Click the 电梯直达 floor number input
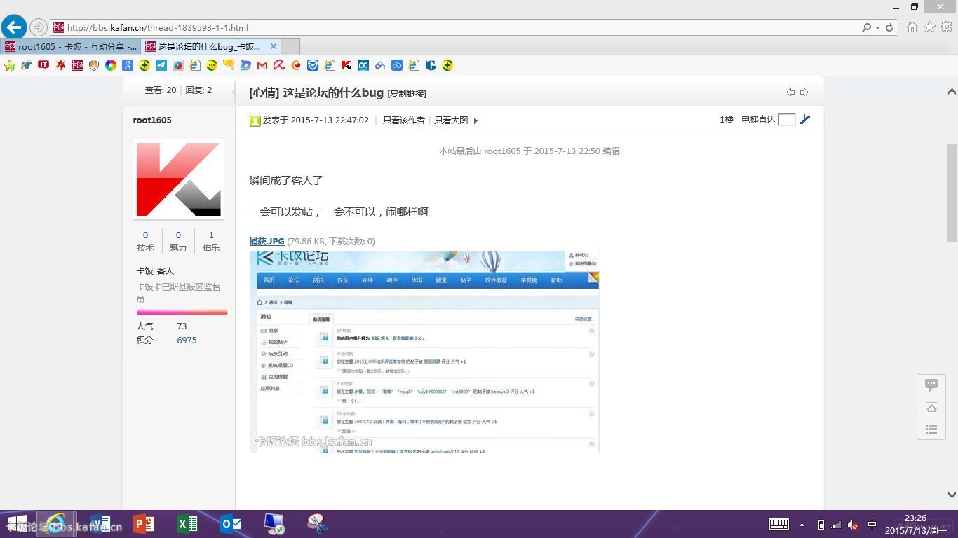958x538 pixels. pos(788,120)
